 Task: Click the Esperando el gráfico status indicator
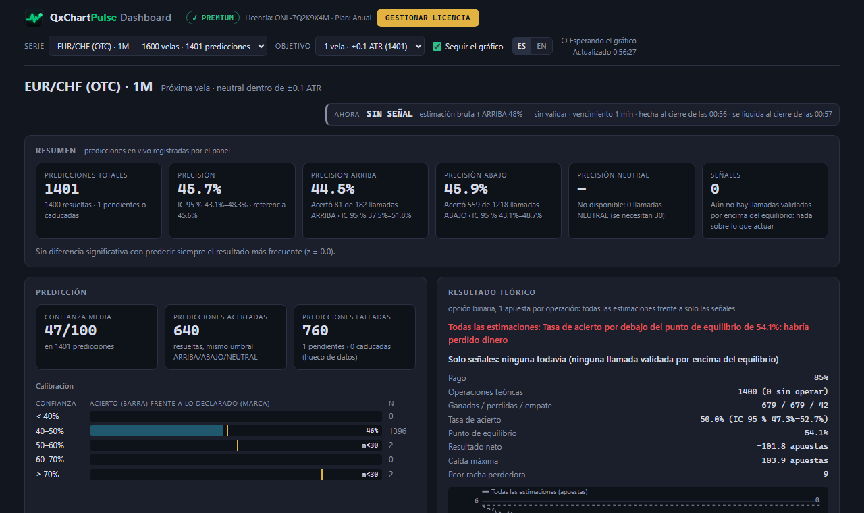[x=599, y=40]
